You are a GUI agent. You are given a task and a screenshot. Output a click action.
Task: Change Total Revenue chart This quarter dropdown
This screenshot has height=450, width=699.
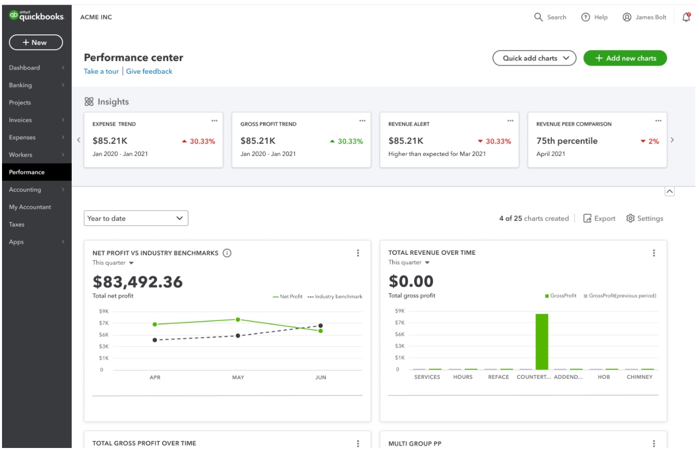click(409, 262)
